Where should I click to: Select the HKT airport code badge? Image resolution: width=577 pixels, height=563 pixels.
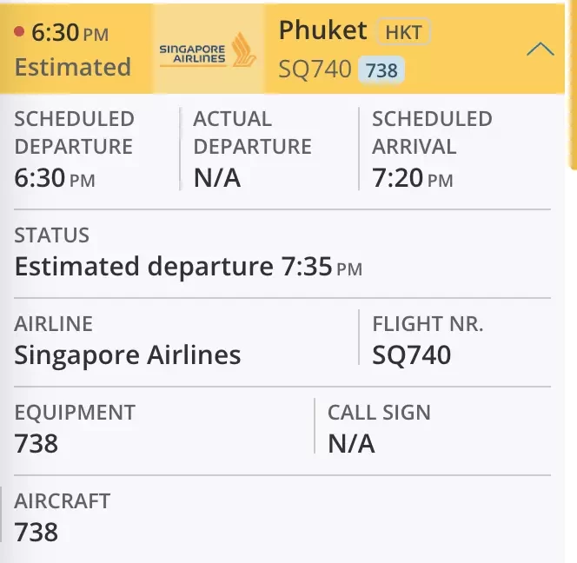[403, 32]
